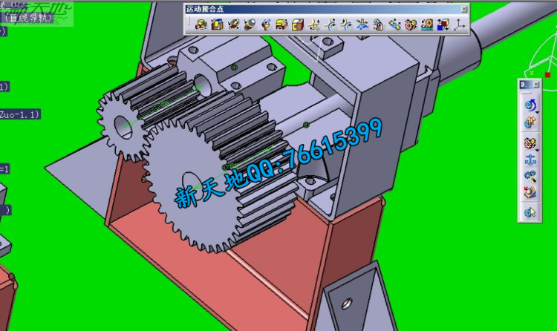Select the Prismatic Joint tool
The image size is (557, 331).
coord(216,25)
